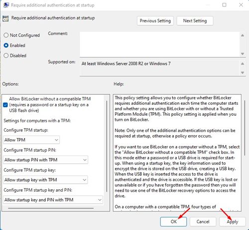Image resolution: width=249 pixels, height=230 pixels.
Task: Click the policy dialog title bar icon
Action: click(x=6, y=5)
